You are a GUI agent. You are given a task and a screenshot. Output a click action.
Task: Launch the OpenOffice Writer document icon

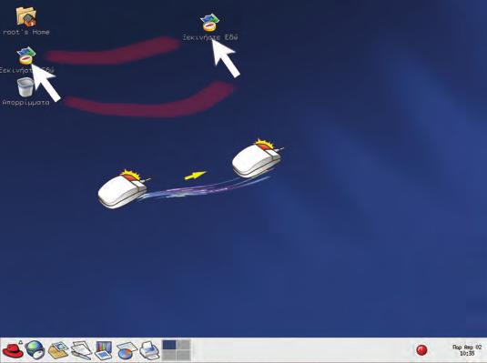(81, 350)
